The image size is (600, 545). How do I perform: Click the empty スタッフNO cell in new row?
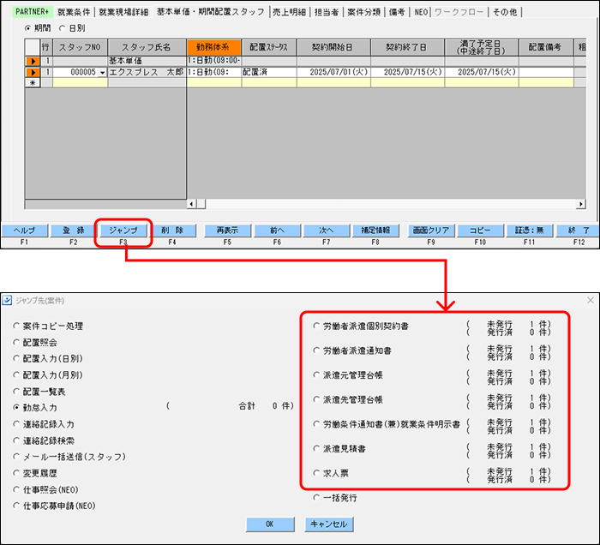point(80,82)
